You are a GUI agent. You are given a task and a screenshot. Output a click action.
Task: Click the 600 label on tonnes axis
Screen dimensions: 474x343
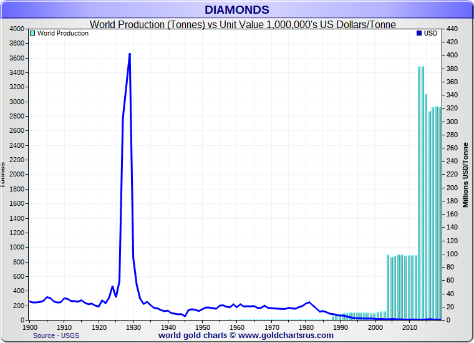pyautogui.click(x=19, y=276)
